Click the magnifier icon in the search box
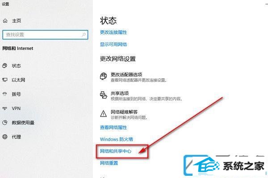 [x=84, y=35]
